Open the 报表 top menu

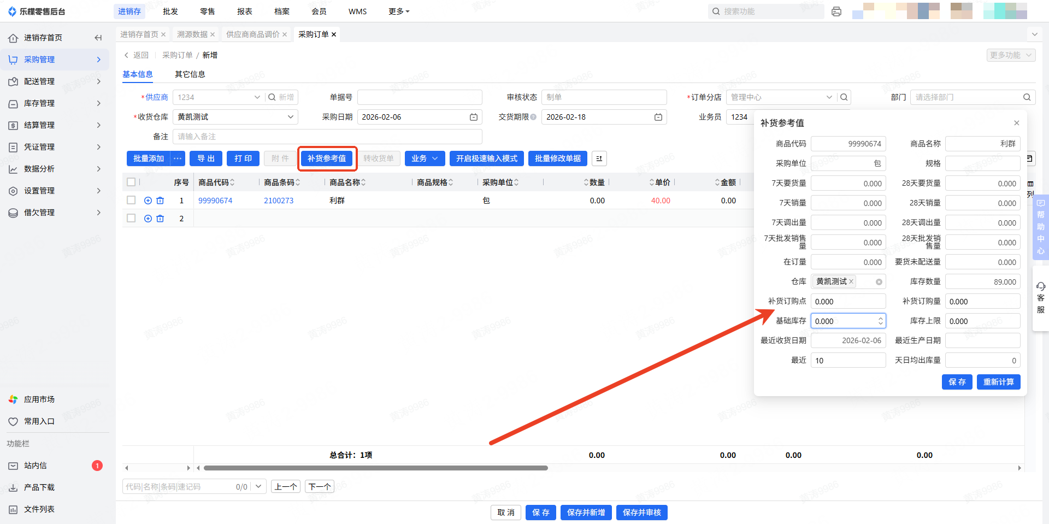[245, 11]
